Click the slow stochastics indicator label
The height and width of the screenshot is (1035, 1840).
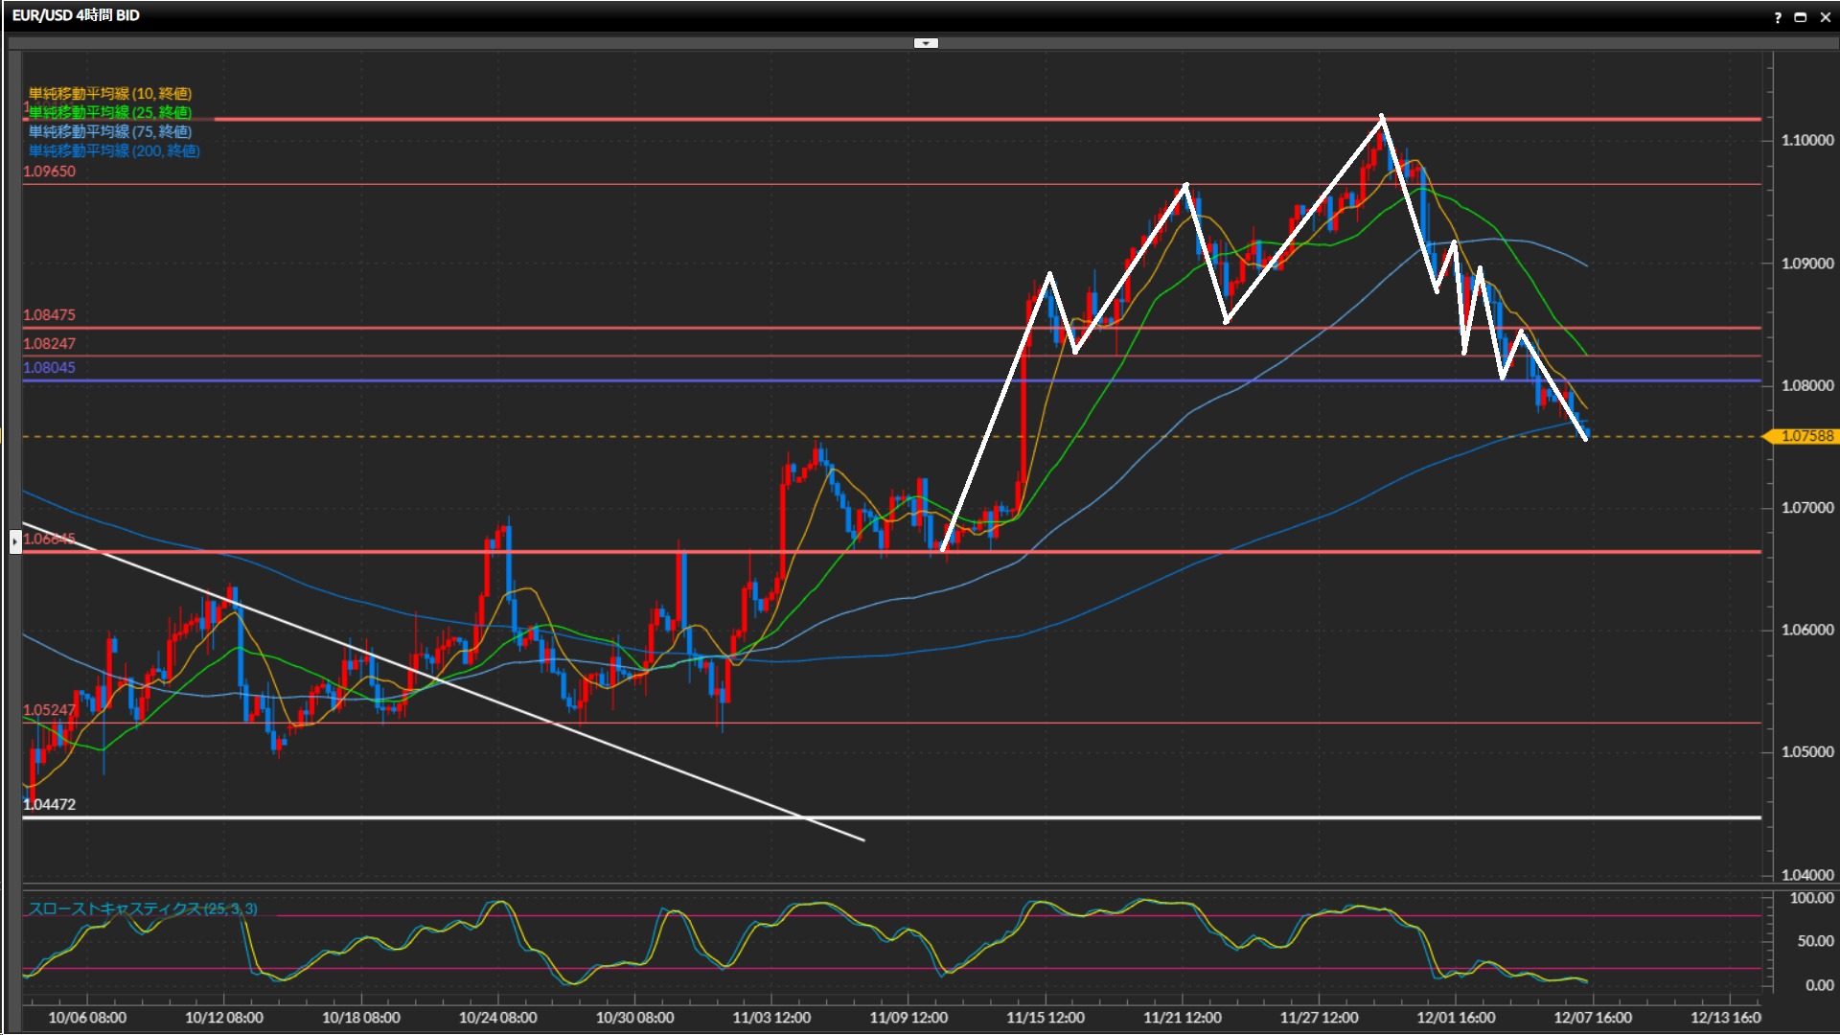click(143, 908)
